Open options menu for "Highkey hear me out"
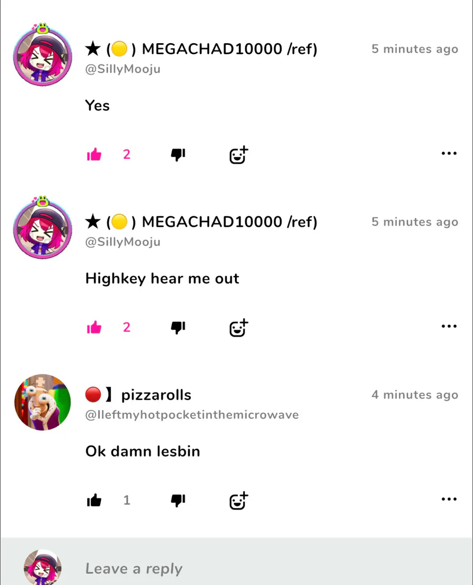This screenshot has height=585, width=473. tap(449, 326)
